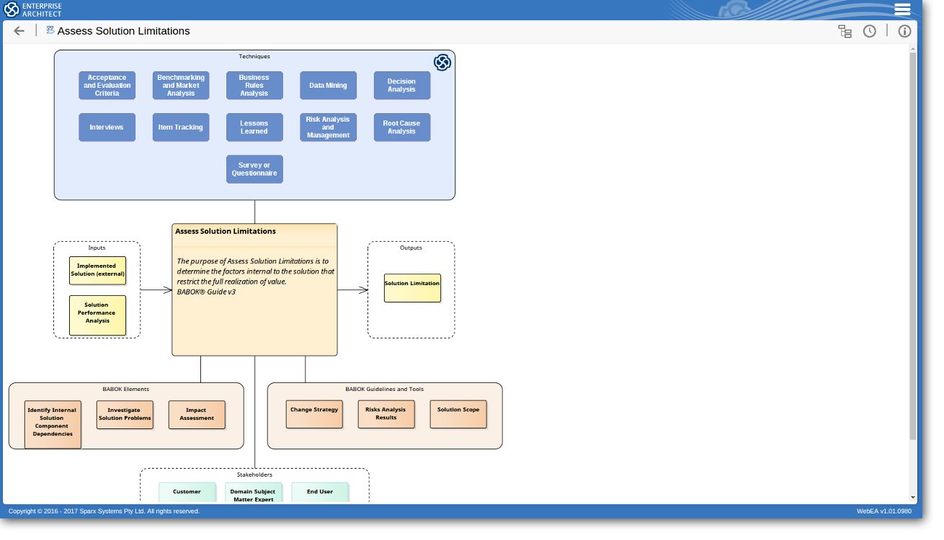The height and width of the screenshot is (540, 944).
Task: Select Solution Performance Analysis input
Action: 97,315
